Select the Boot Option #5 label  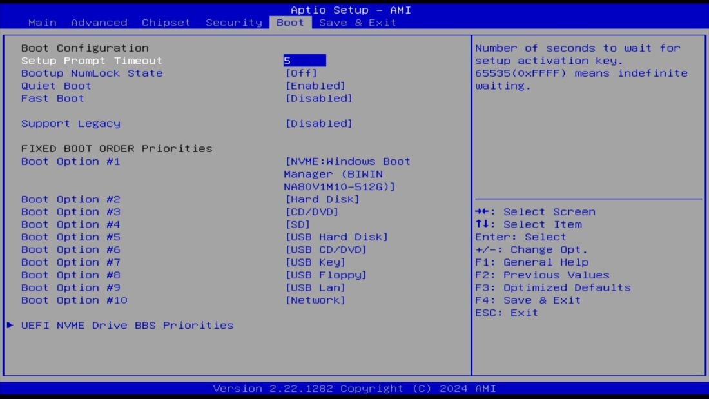tap(70, 237)
